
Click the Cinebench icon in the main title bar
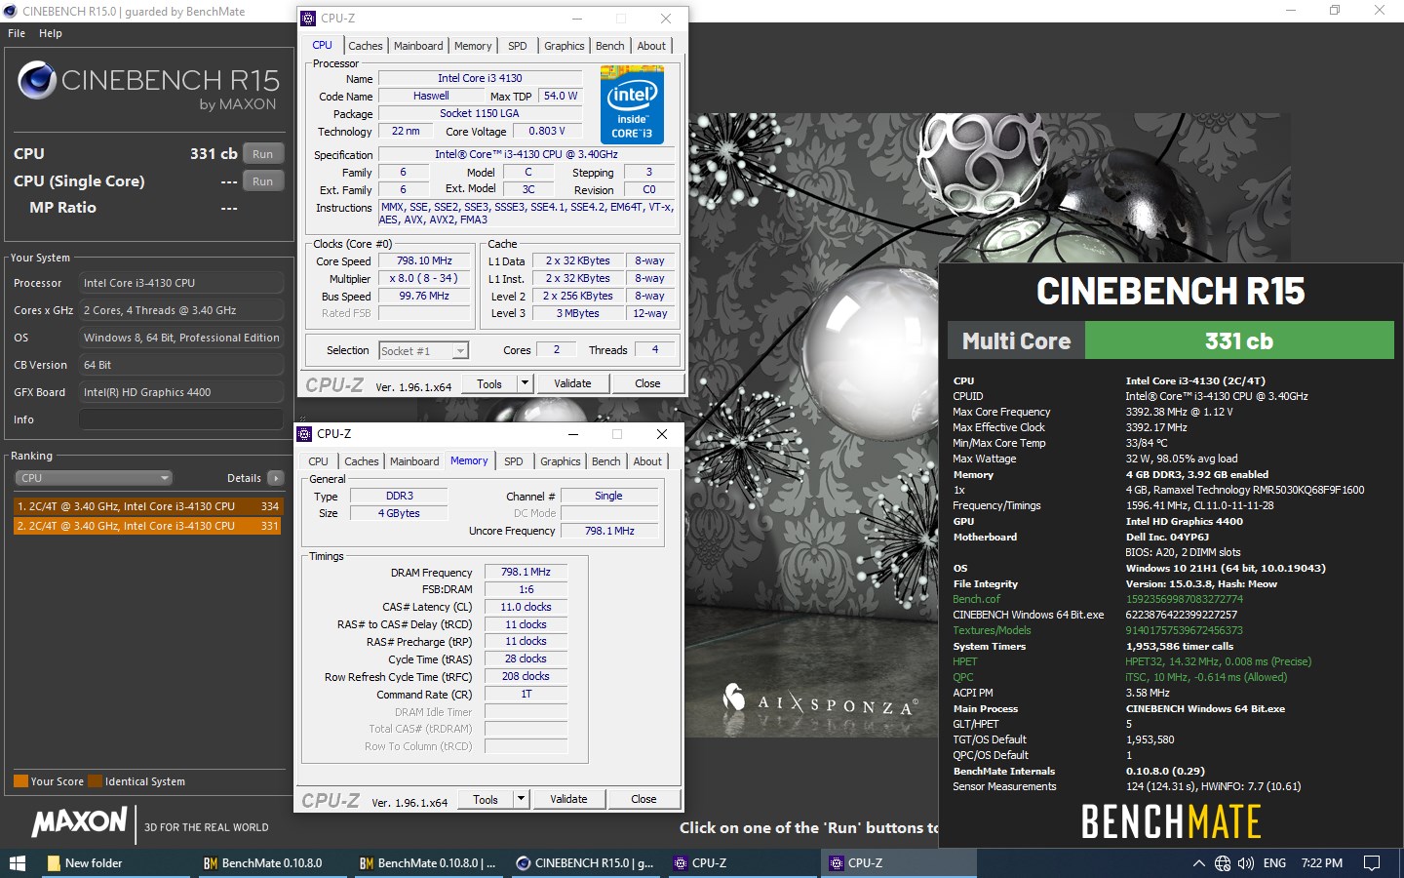coord(11,12)
